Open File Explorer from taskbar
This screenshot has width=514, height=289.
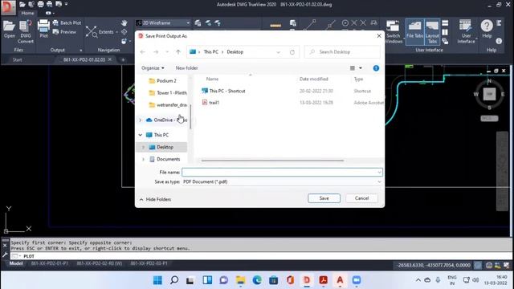pyautogui.click(x=241, y=280)
